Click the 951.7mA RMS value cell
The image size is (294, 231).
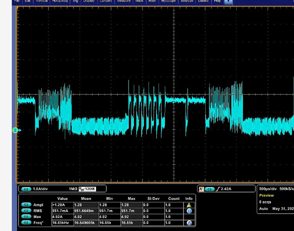[x=62, y=211]
